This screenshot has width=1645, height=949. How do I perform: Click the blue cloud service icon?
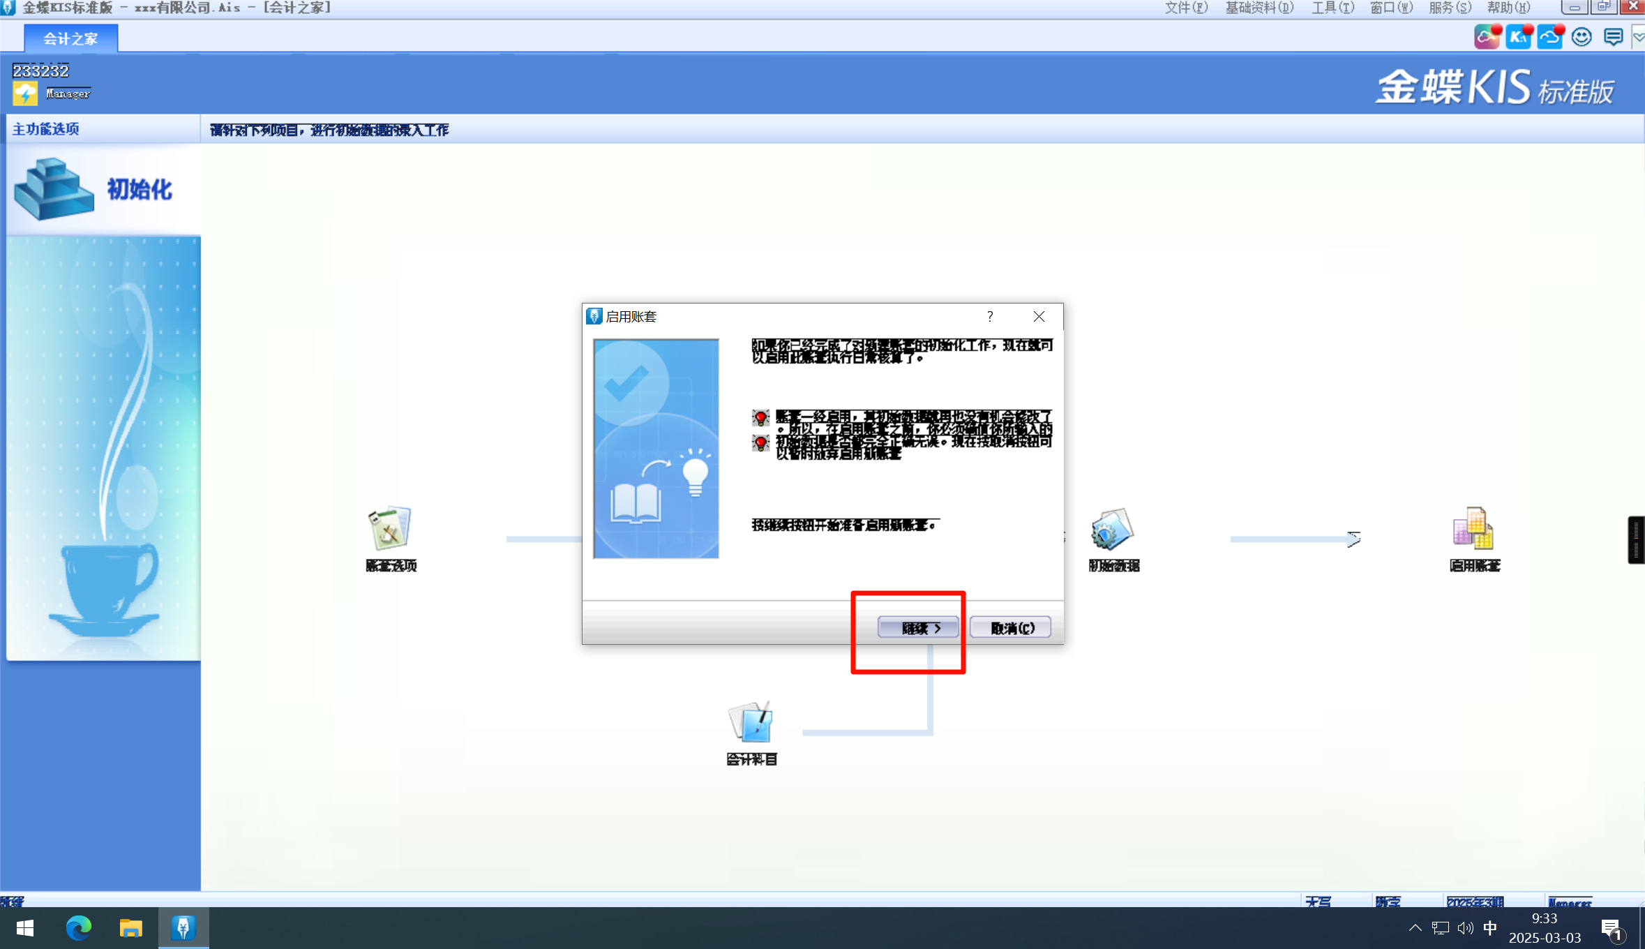(1549, 36)
